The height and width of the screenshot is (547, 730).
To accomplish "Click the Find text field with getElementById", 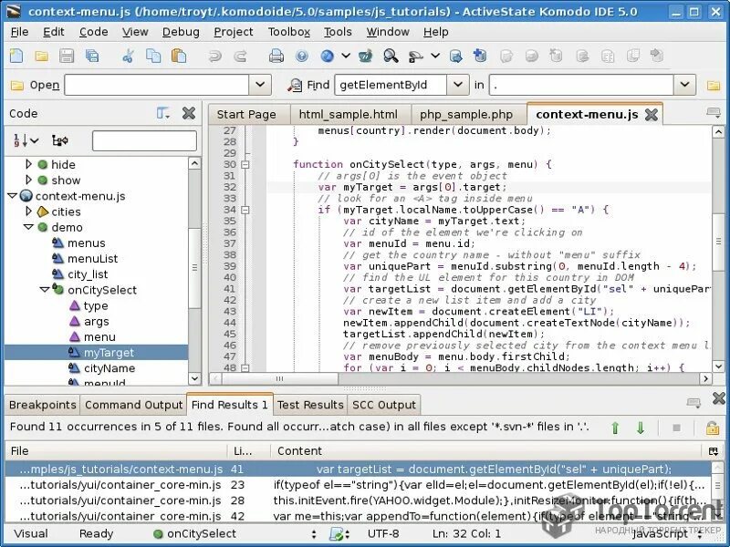I will [391, 85].
